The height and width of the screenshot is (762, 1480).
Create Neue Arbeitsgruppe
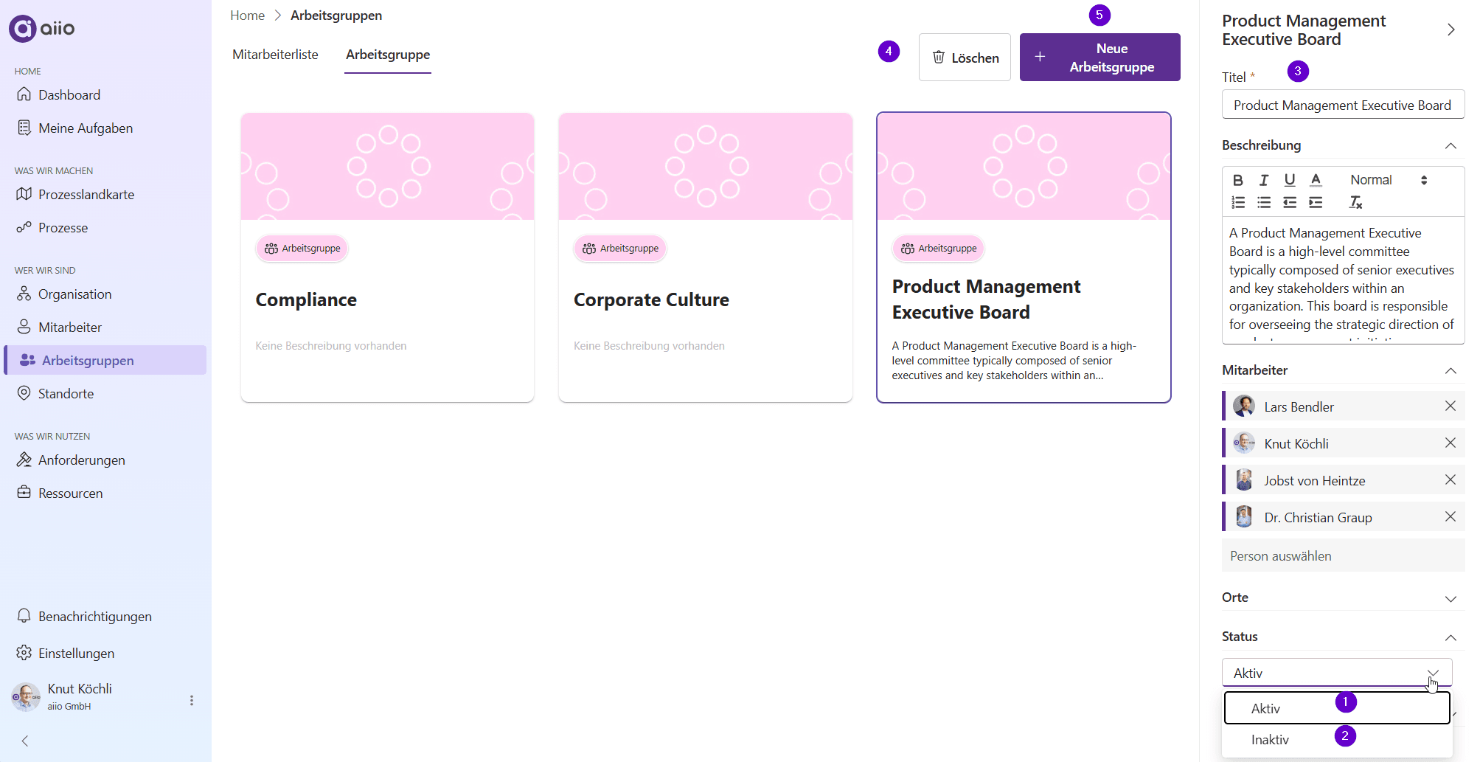click(x=1099, y=58)
